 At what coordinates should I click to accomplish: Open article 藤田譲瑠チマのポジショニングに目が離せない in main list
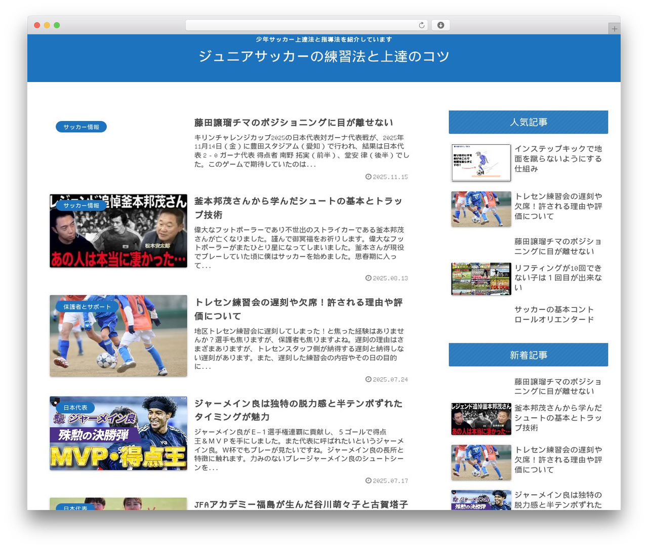pos(294,123)
